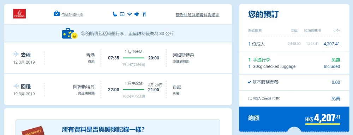Click the return row 1 個中途站 label

[134, 83]
